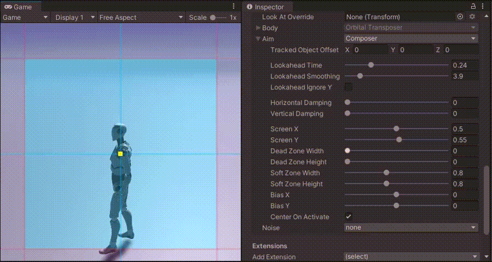This screenshot has height=262, width=492.
Task: Click the Inspector info icon
Action: point(249,7)
